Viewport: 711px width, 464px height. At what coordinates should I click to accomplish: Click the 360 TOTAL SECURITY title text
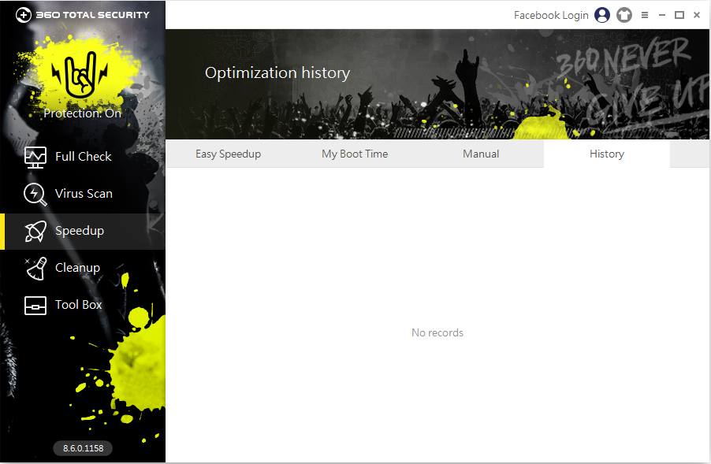pos(92,15)
